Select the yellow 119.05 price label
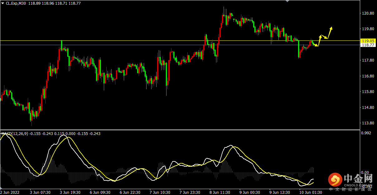The image size is (377, 195). [x=367, y=41]
